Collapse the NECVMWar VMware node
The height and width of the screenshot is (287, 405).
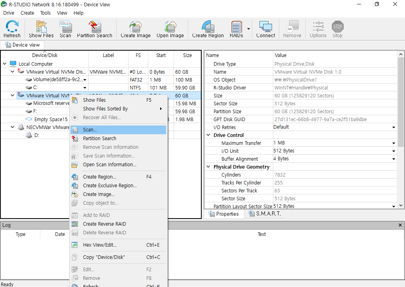point(12,127)
